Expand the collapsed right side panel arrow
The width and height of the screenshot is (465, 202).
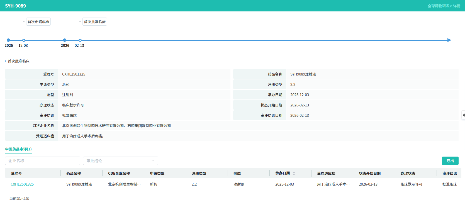[x=463, y=115]
